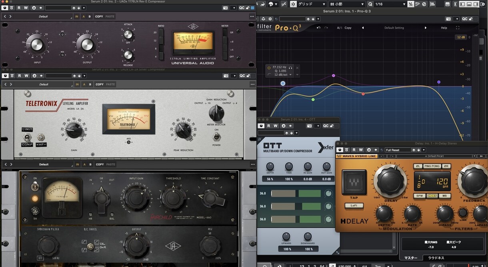Go to previous preset in 1176LN
The image size is (488, 267).
point(5,16)
